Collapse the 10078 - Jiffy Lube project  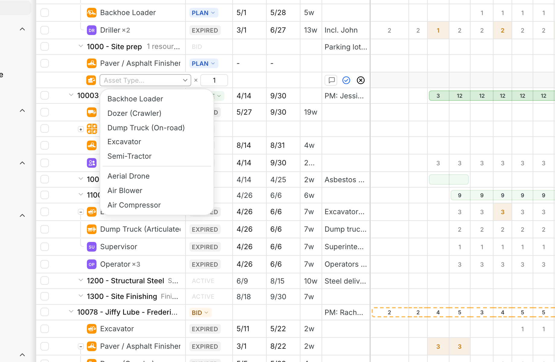coord(71,312)
